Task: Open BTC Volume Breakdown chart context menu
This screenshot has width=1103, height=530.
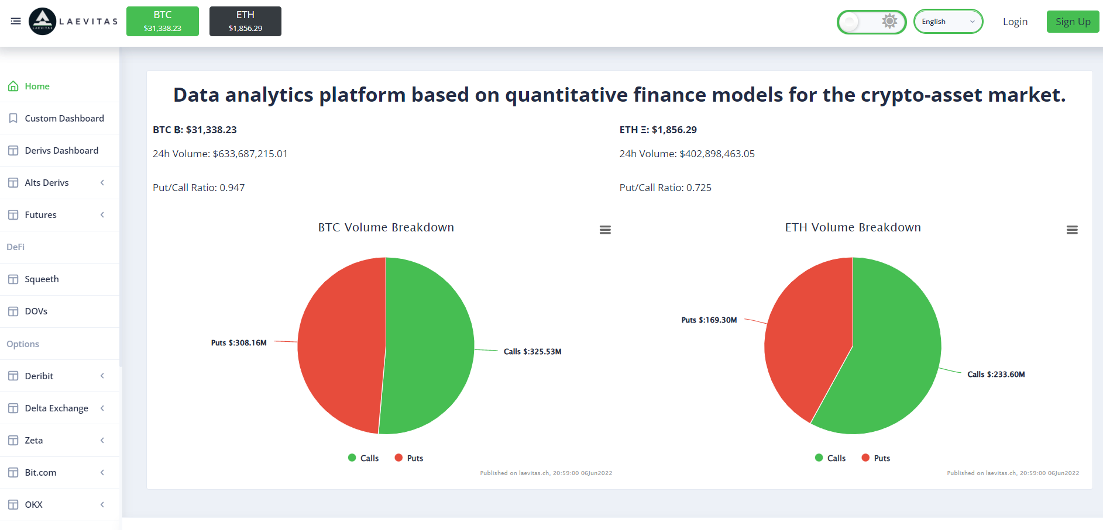Action: point(605,230)
